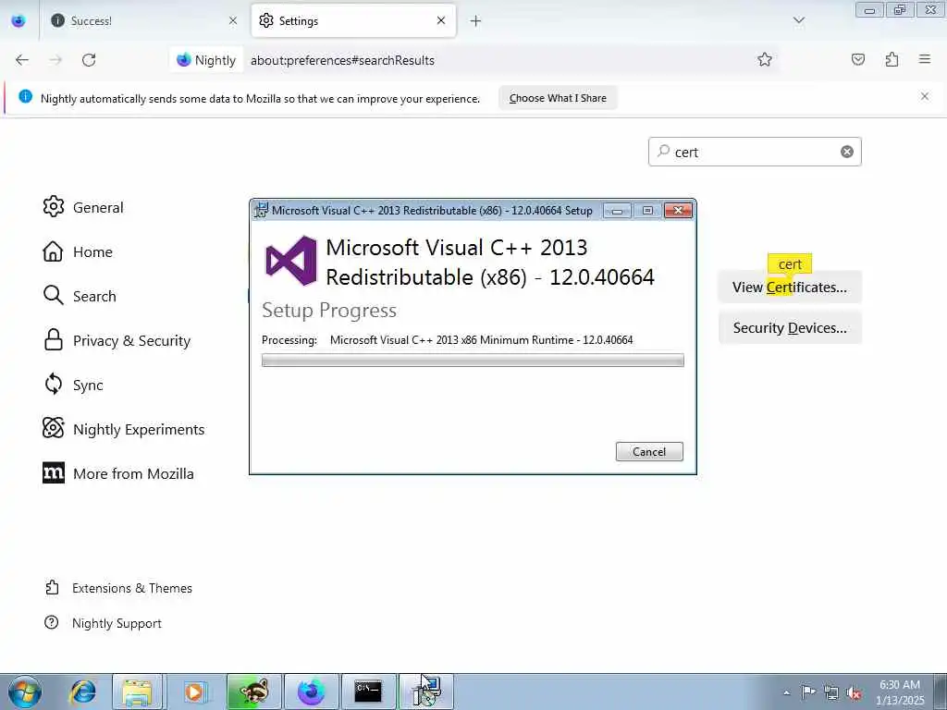Open the Privacy & Security category
This screenshot has width=947, height=710.
pyautogui.click(x=117, y=340)
